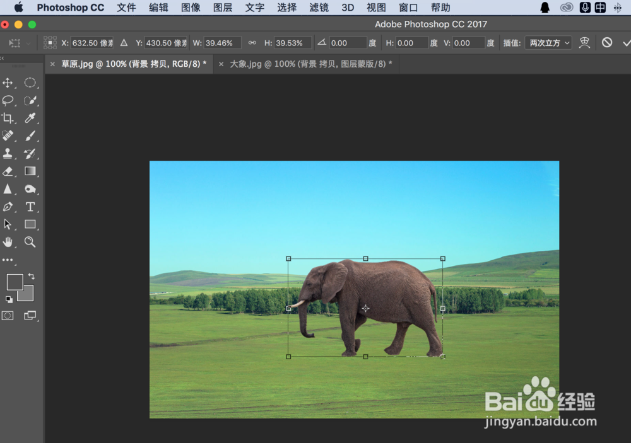Image resolution: width=631 pixels, height=443 pixels.
Task: Switch to the 大象.jpg document tab
Action: pos(310,64)
